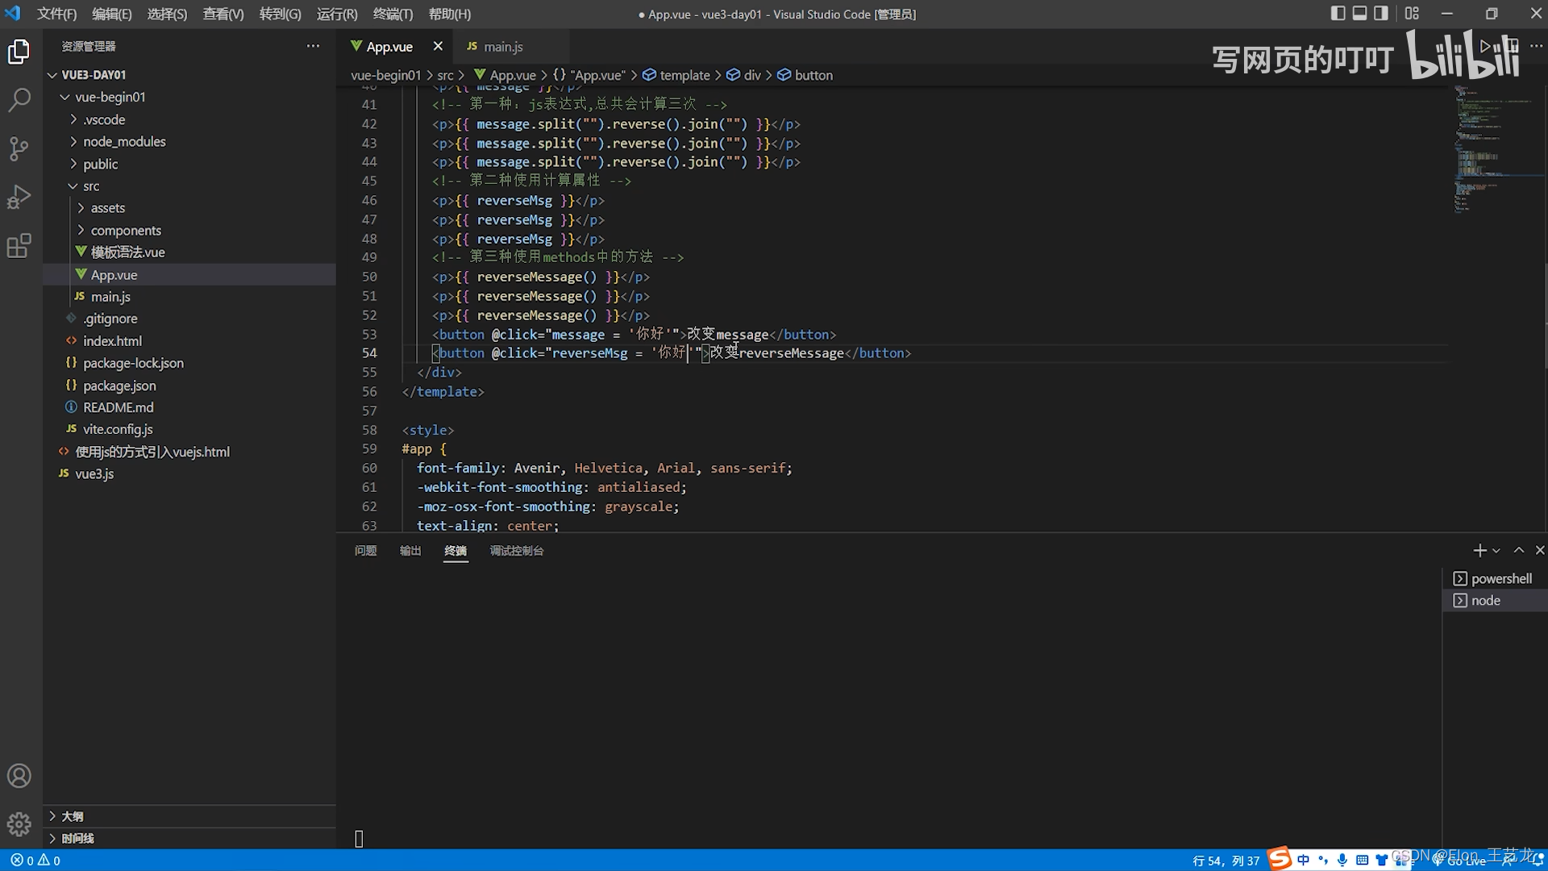The width and height of the screenshot is (1548, 871).
Task: Open the 运行(R) menu
Action: pyautogui.click(x=337, y=14)
